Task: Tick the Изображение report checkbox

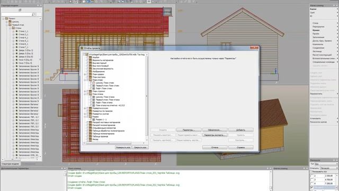Action: [87, 72]
